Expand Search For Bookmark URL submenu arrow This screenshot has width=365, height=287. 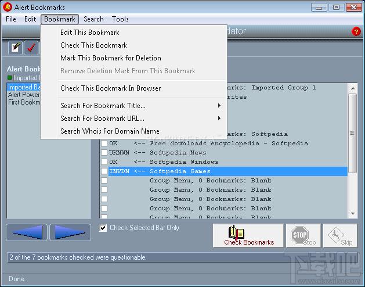[x=219, y=119]
